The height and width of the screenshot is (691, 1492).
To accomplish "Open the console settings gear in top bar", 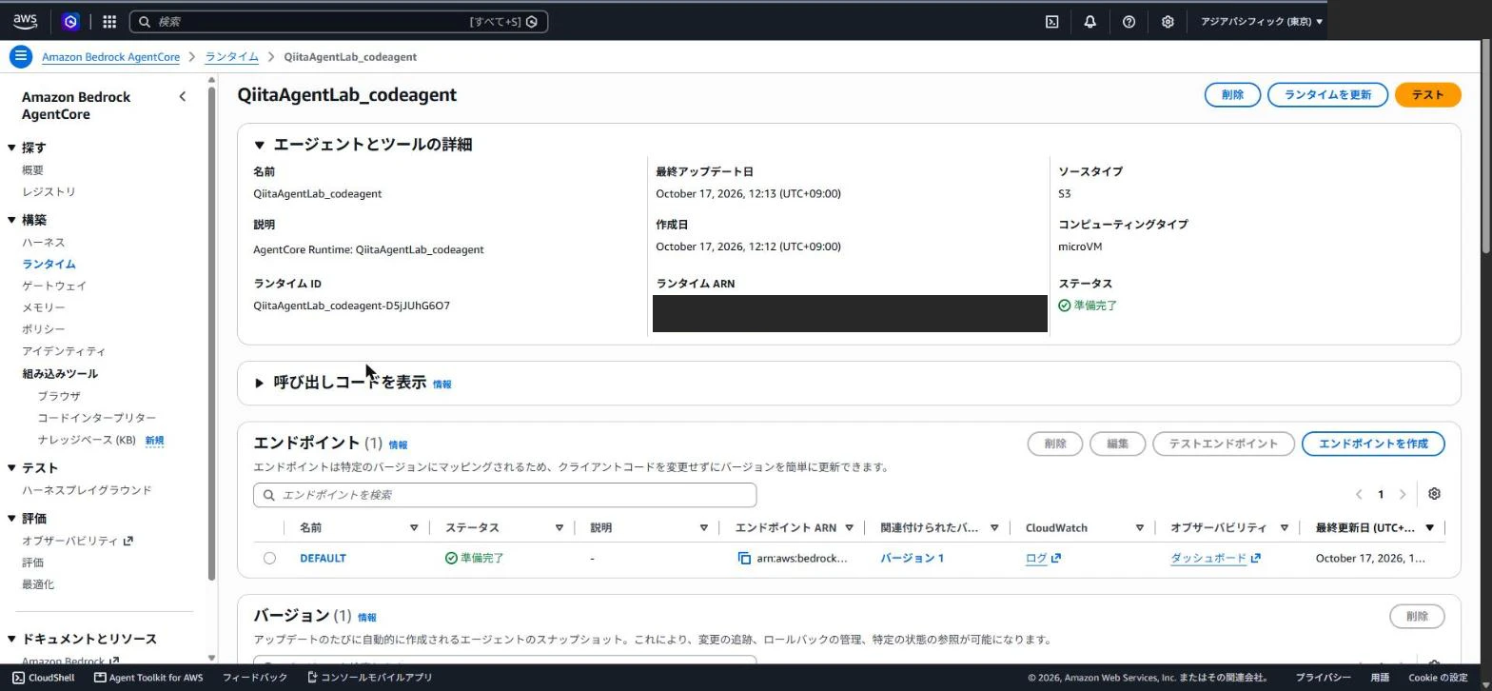I will tap(1168, 21).
